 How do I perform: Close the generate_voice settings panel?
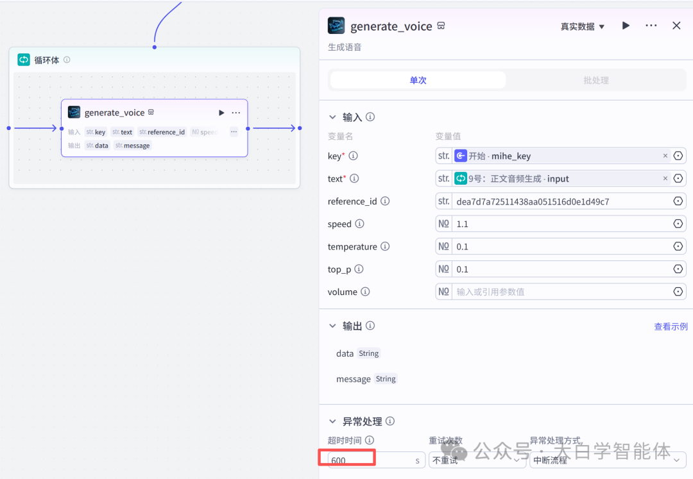coord(676,26)
